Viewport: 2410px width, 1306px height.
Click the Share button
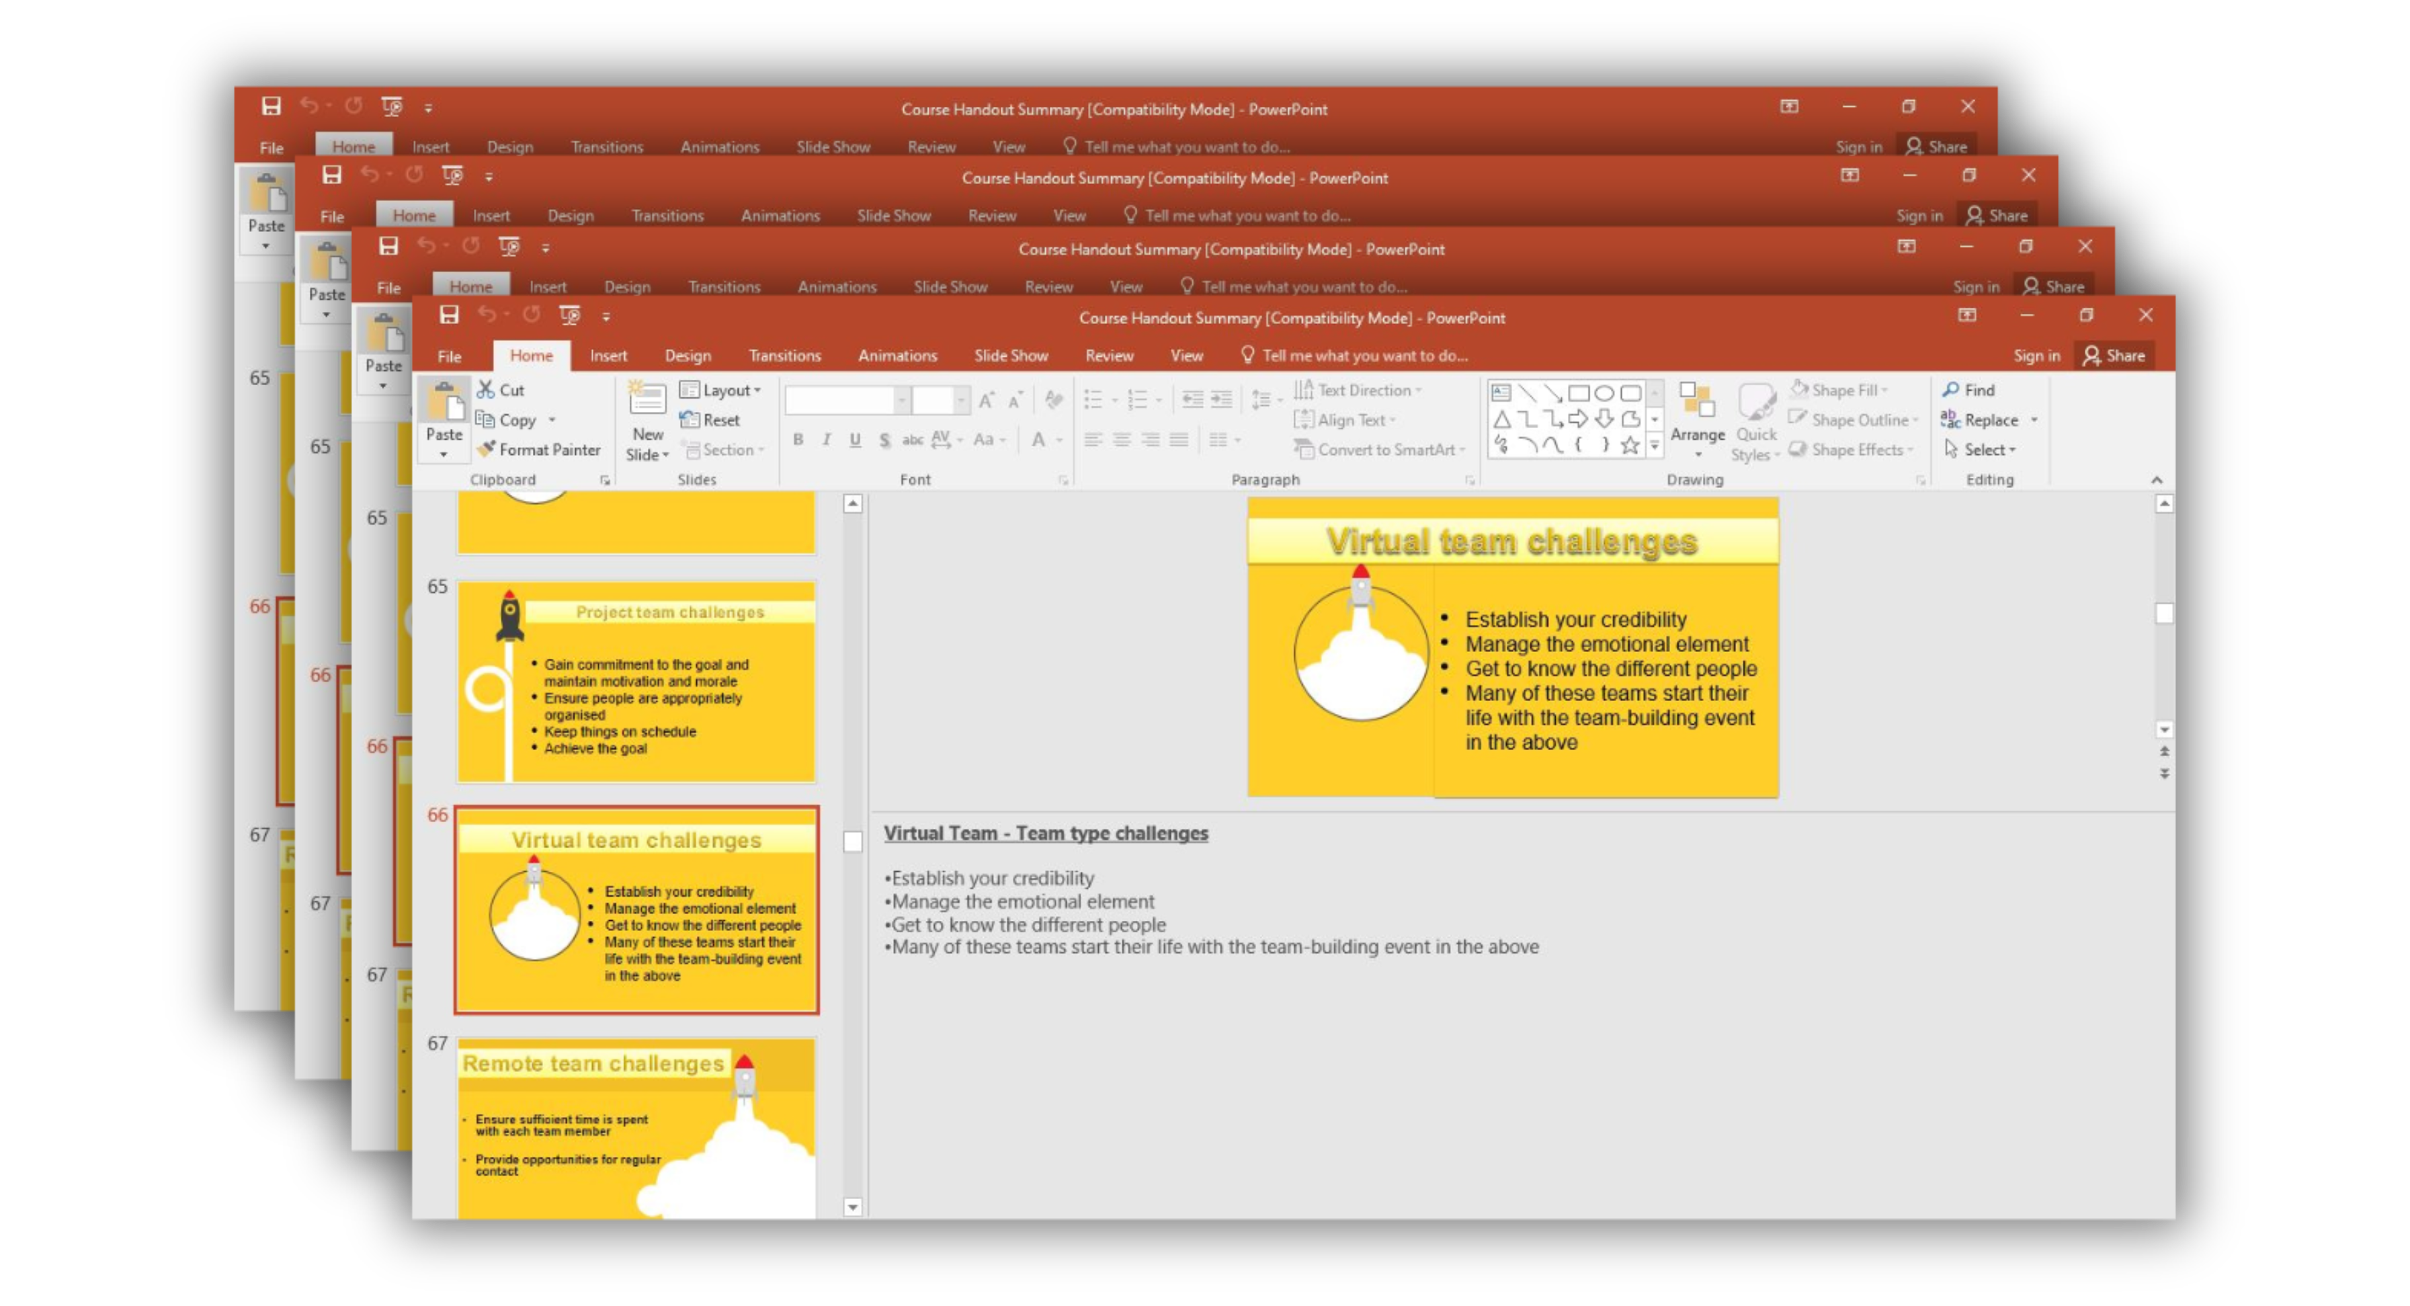coord(2114,356)
